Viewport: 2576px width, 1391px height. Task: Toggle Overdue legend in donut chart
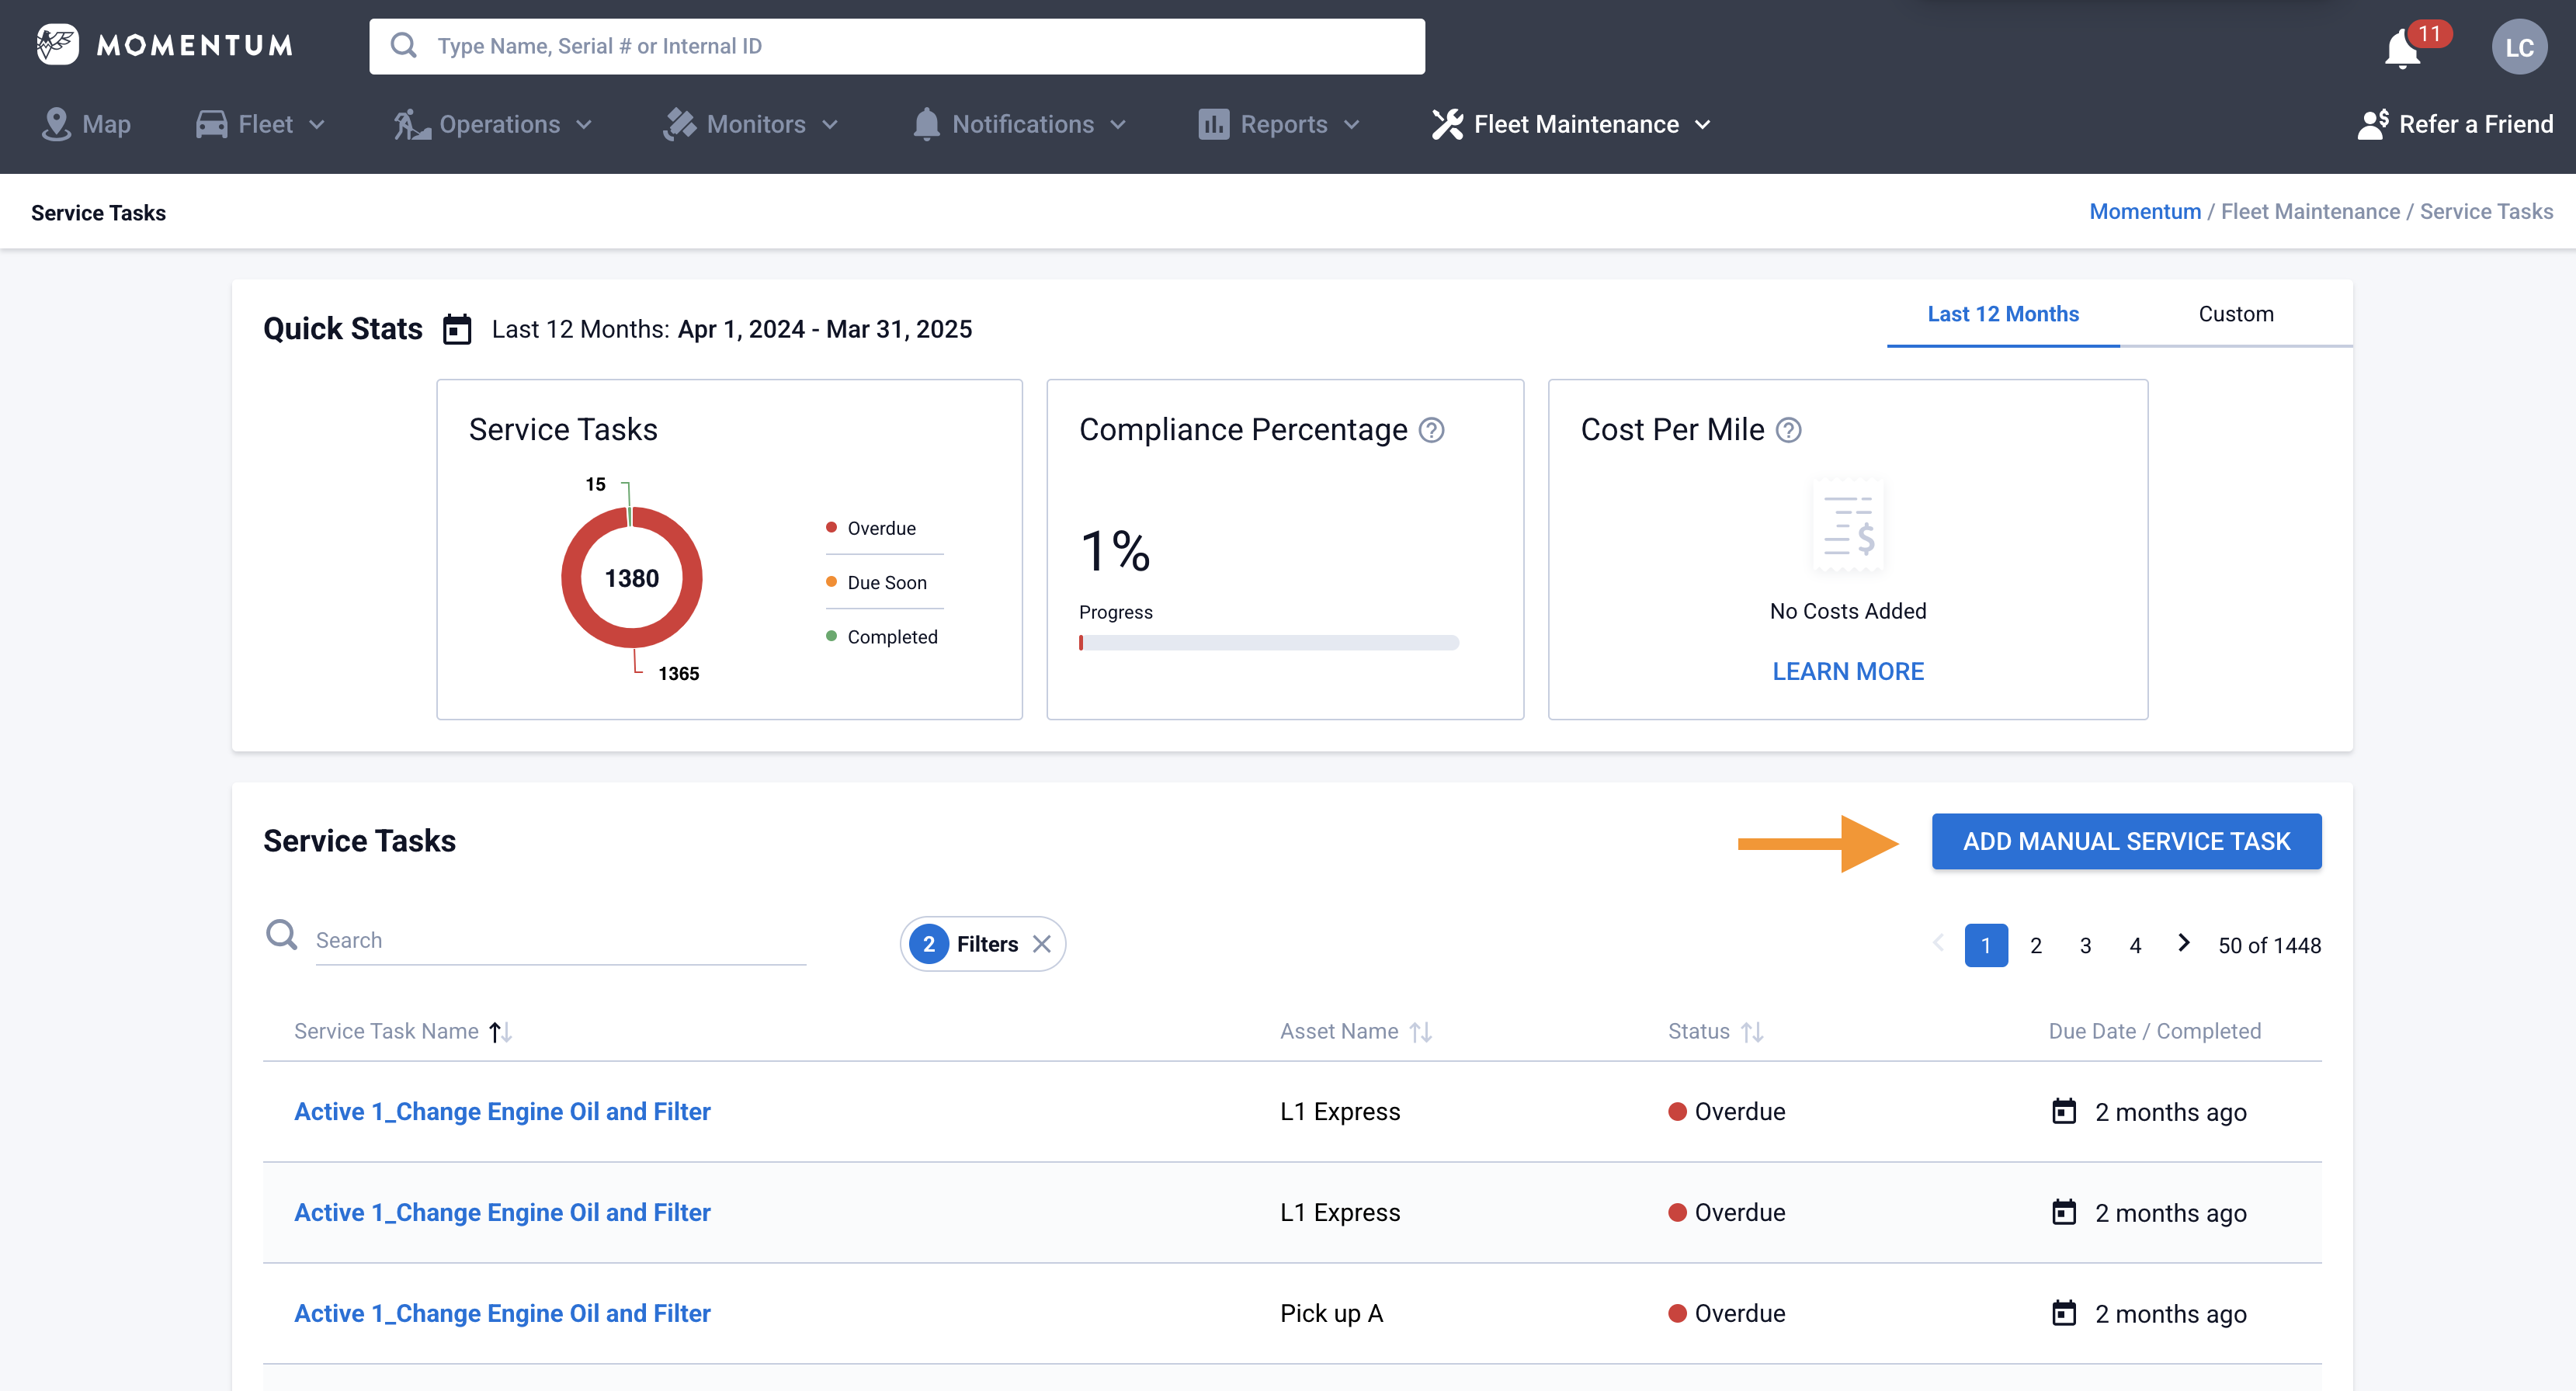click(x=880, y=528)
